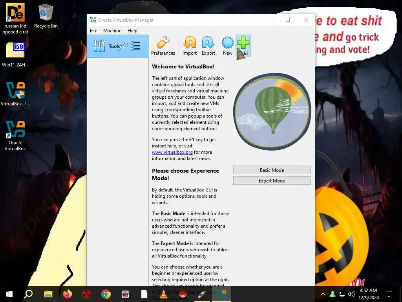Show hidden system tray icons
The width and height of the screenshot is (402, 302).
(323, 294)
